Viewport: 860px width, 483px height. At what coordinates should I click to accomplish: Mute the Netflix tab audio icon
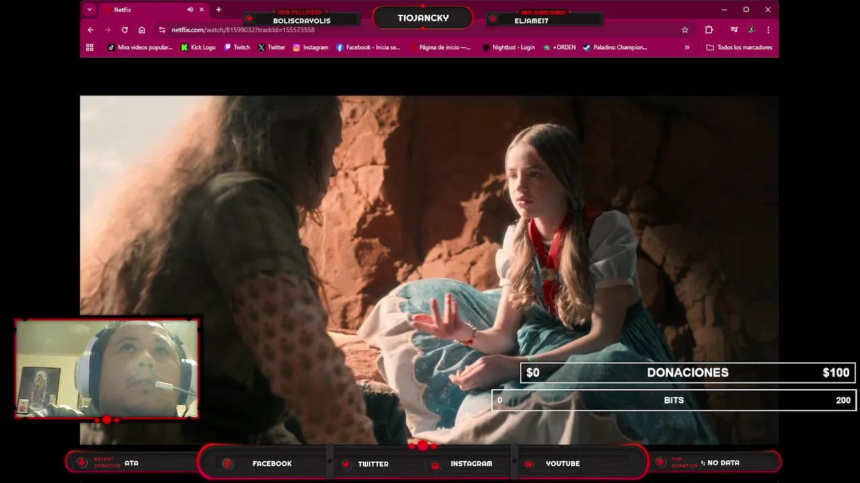click(190, 10)
